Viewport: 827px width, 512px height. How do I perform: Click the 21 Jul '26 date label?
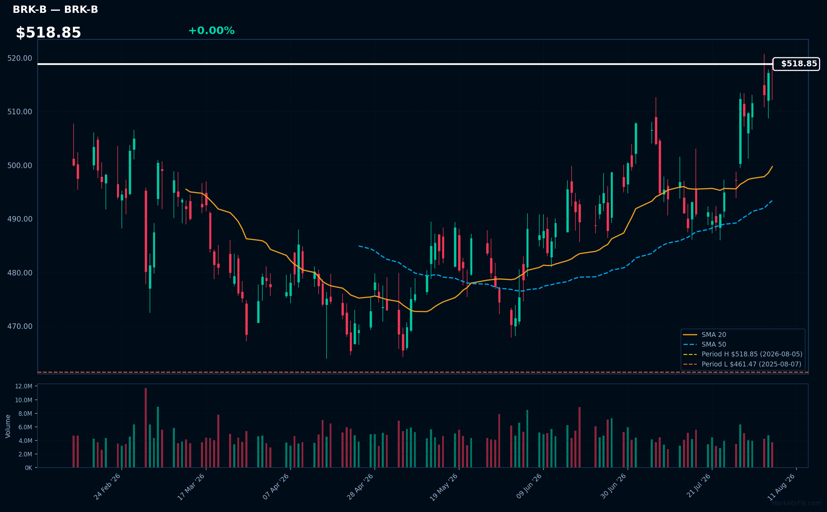[698, 486]
